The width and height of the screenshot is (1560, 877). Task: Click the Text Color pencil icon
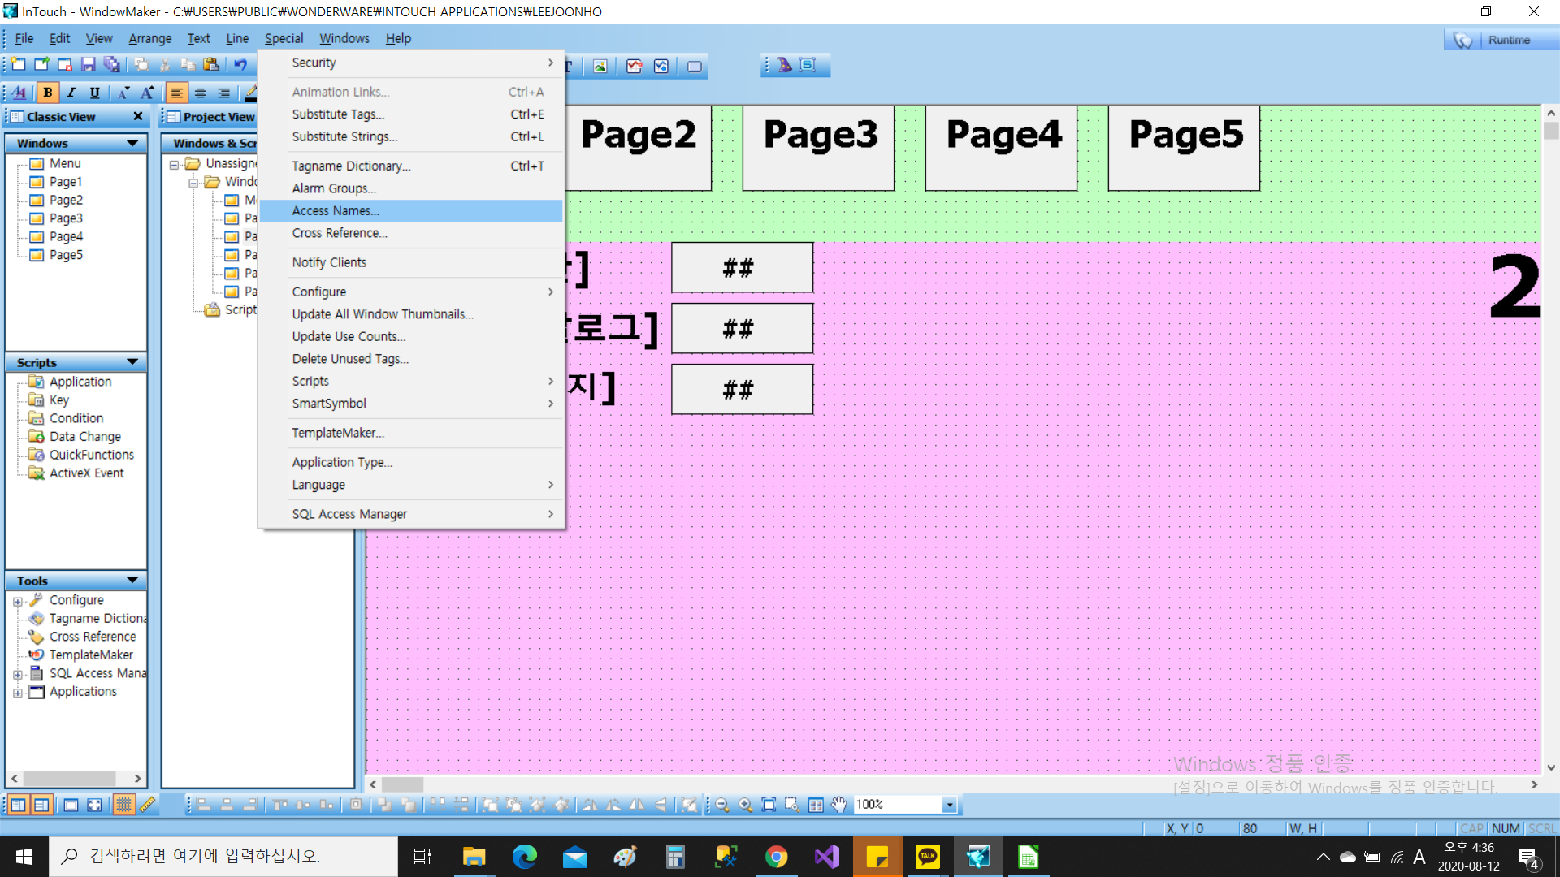point(251,93)
